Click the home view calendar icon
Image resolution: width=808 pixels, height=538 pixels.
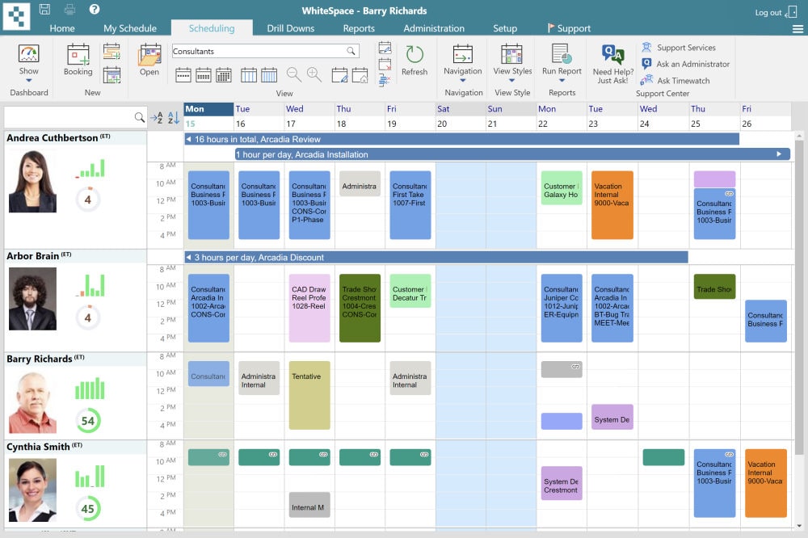tap(360, 75)
